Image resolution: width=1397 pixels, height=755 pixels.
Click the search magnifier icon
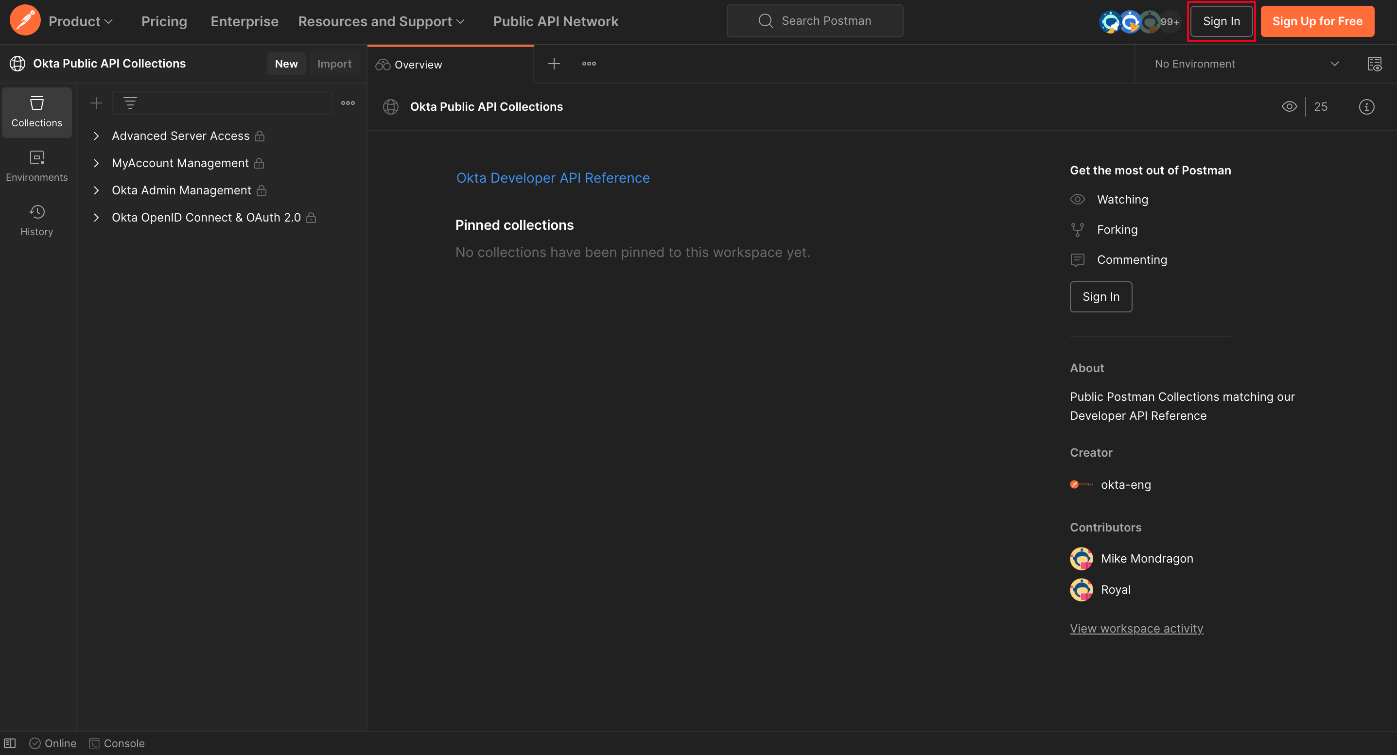point(765,20)
